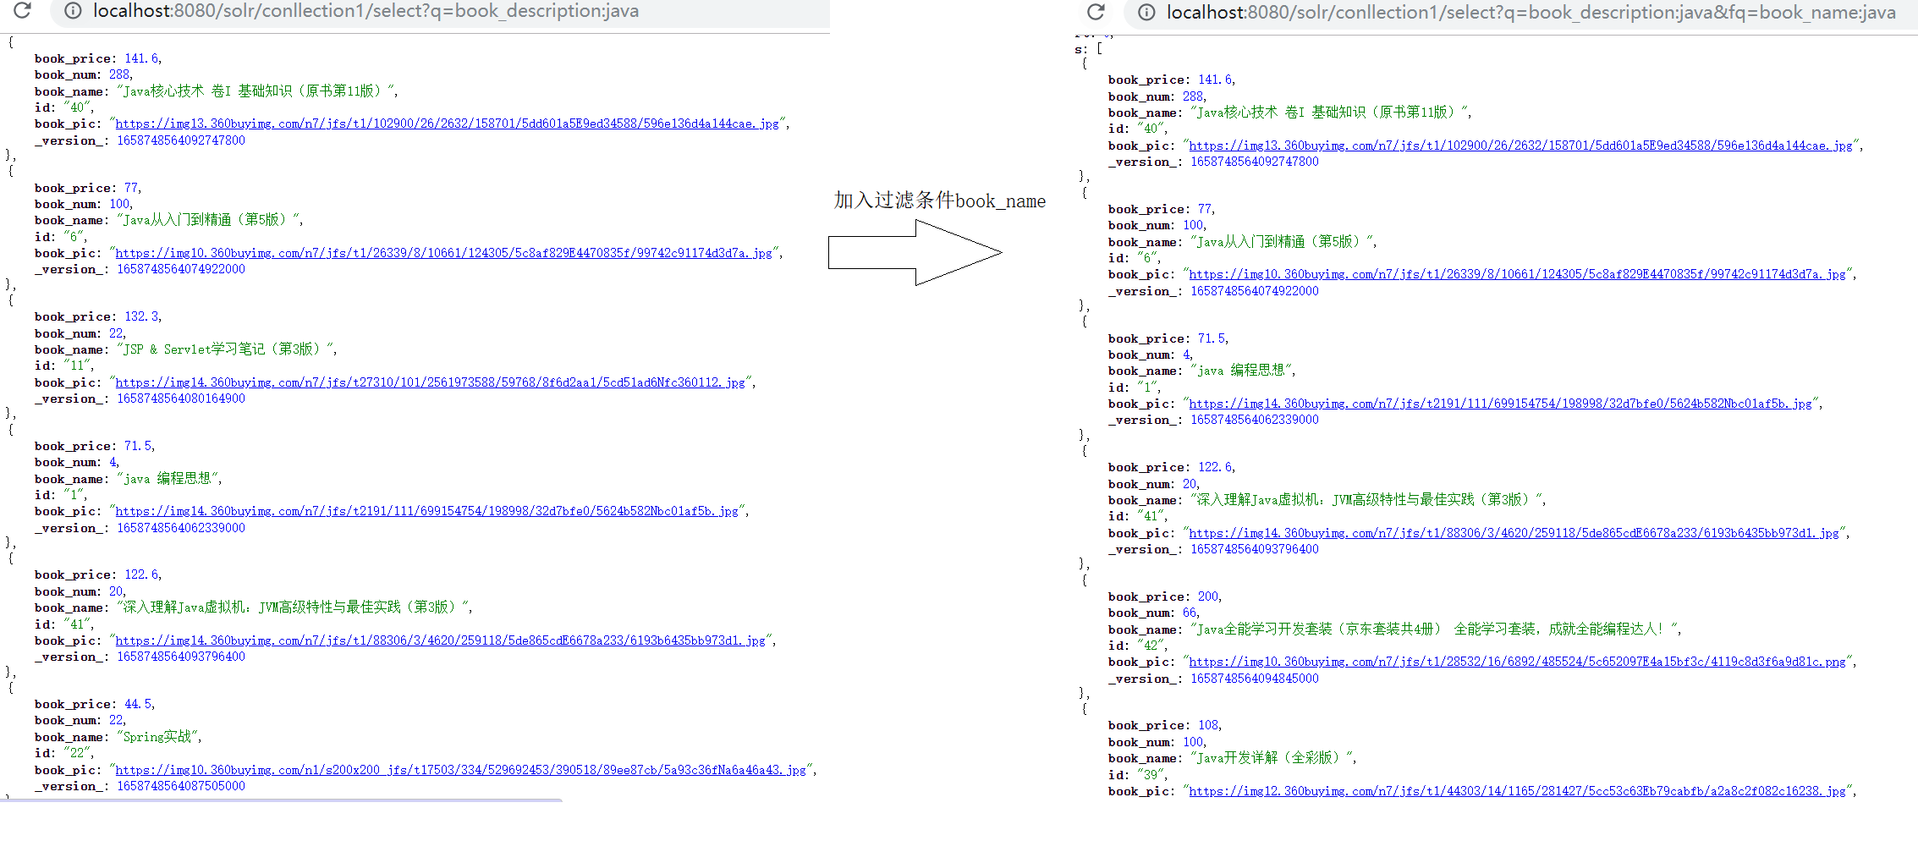Open 深入理解Java虚拟机 book_pic link in right window
The height and width of the screenshot is (852, 1918).
pos(1513,533)
